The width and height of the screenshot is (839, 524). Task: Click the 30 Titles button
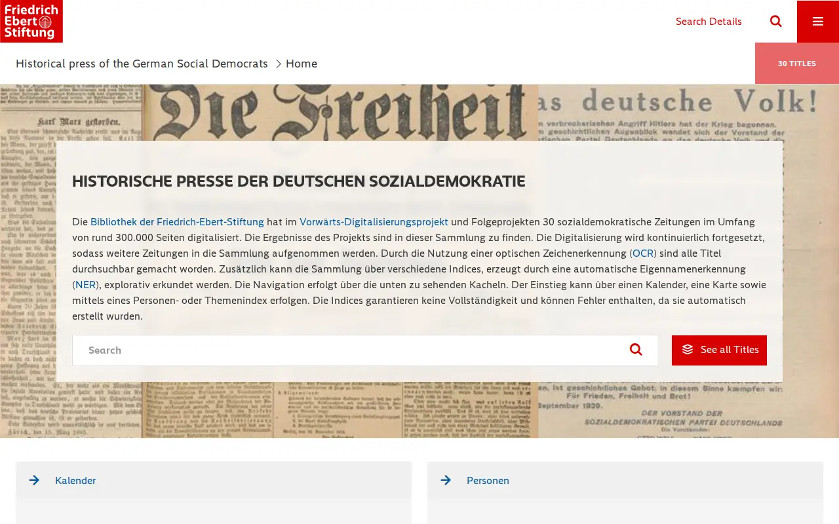point(797,64)
